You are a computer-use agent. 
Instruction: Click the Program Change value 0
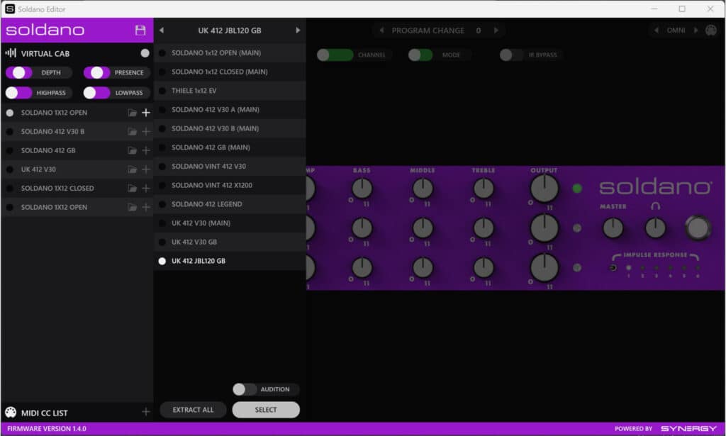pyautogui.click(x=479, y=30)
